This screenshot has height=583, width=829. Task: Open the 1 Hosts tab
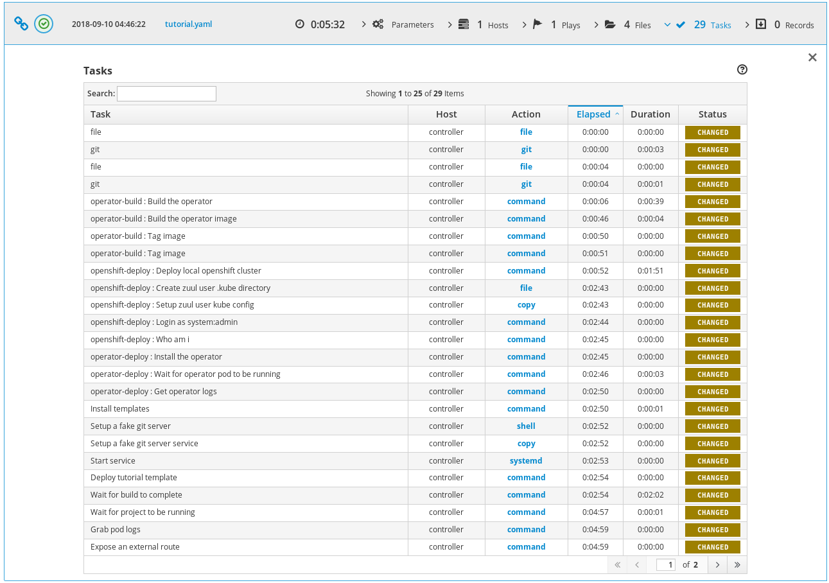click(493, 25)
